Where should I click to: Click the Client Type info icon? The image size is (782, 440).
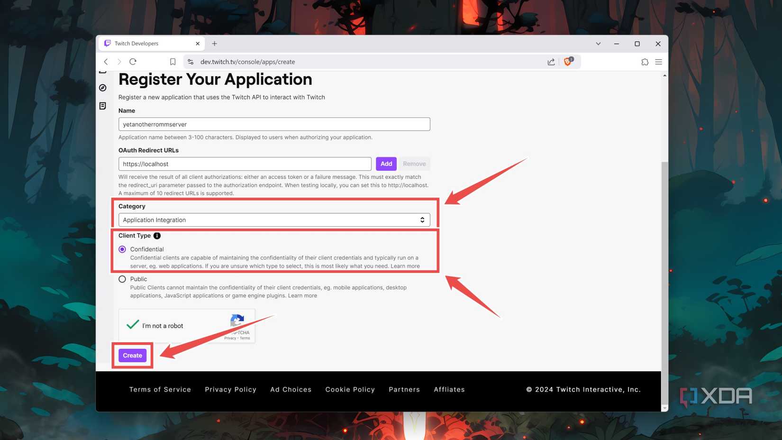point(156,236)
